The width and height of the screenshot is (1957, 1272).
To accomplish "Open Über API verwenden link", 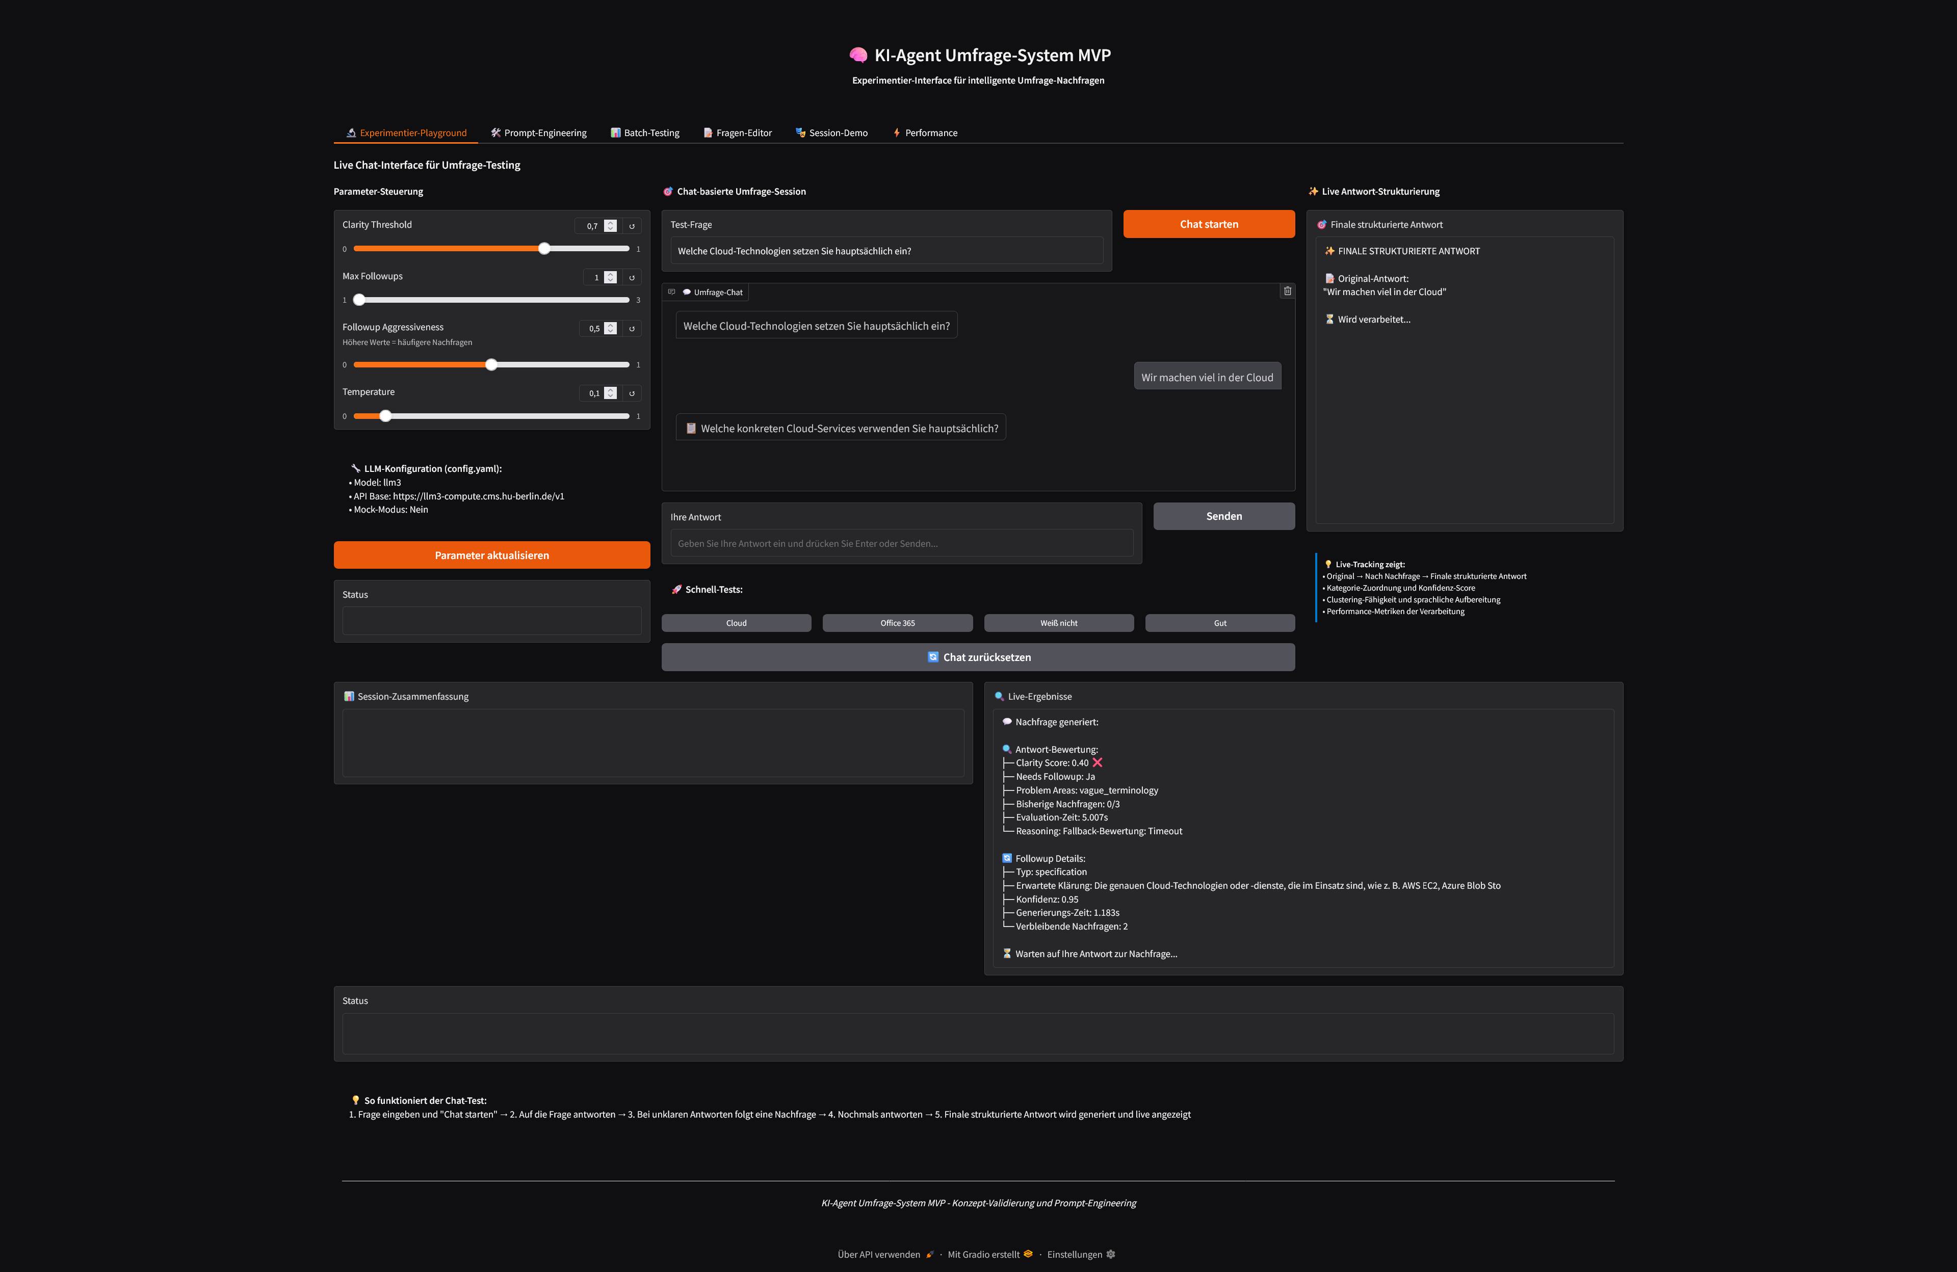I will (x=878, y=1254).
